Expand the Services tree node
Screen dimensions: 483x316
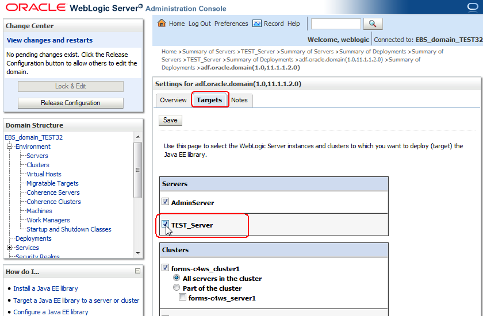10,248
